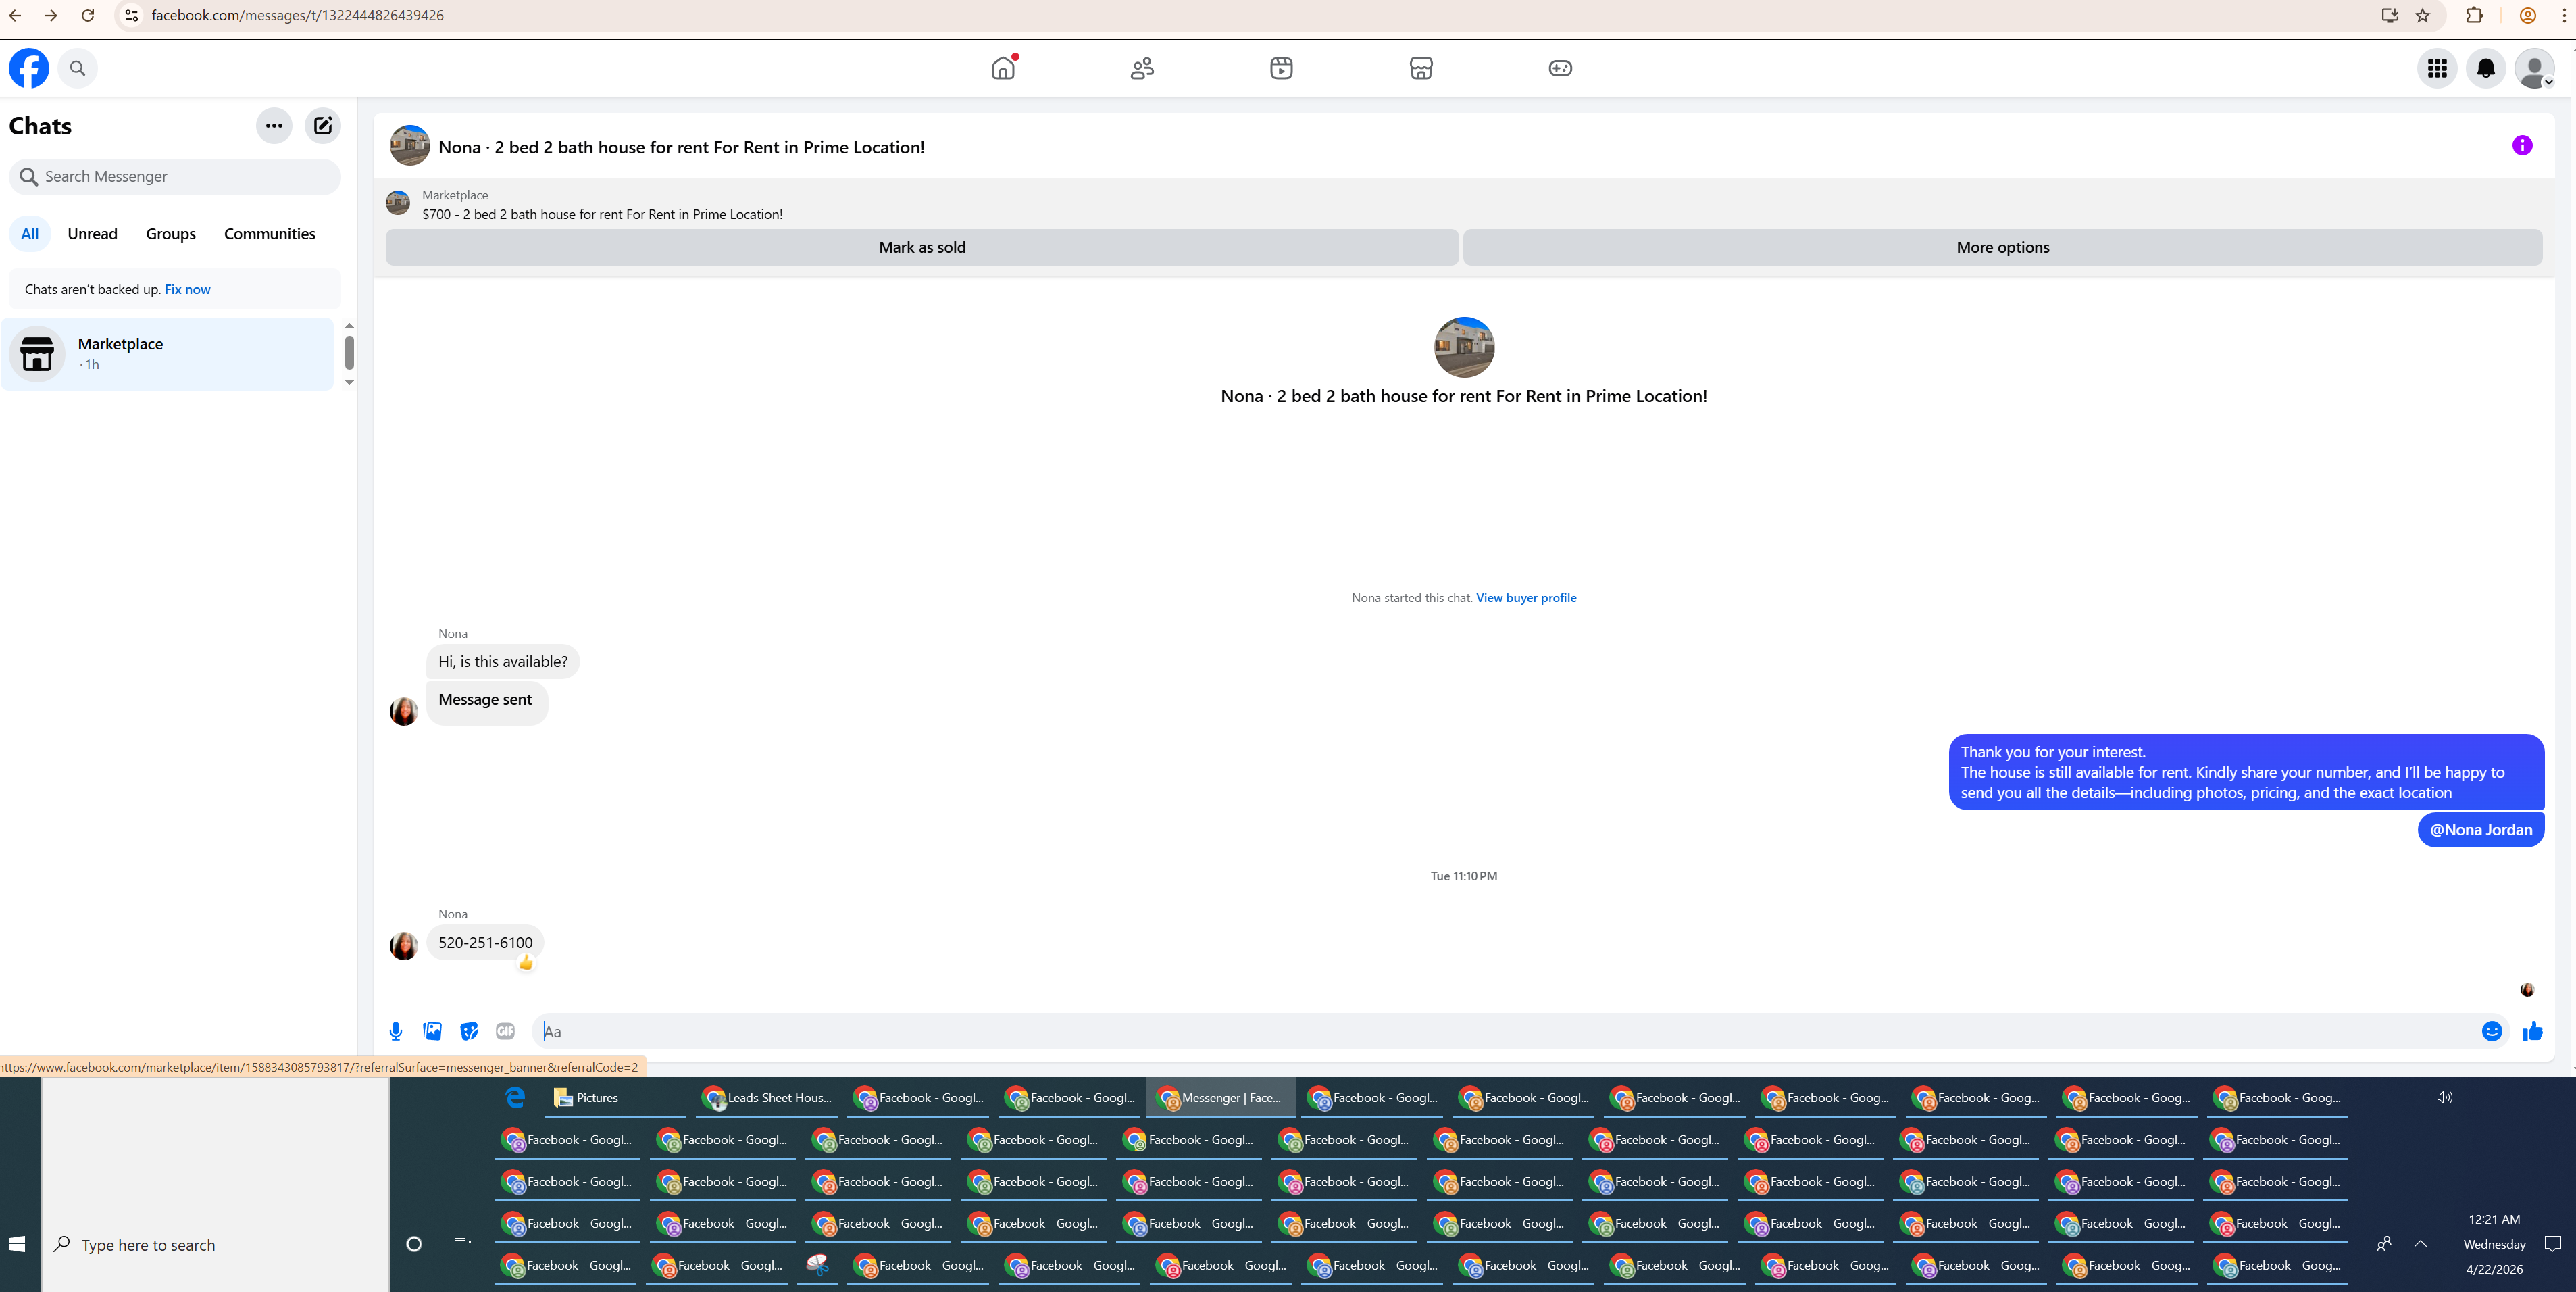Open the GIF picker icon
Screen dimensions: 2576x1292
coord(505,1031)
